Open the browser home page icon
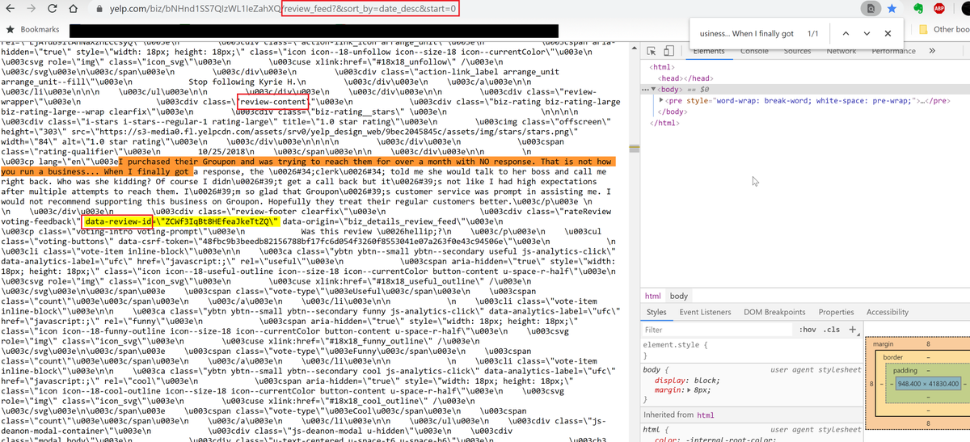Image resolution: width=970 pixels, height=442 pixels. click(x=72, y=9)
